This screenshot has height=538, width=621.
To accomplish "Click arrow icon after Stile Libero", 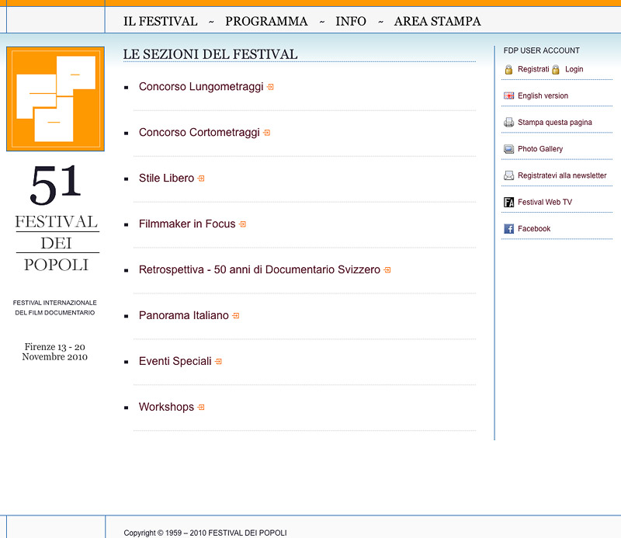I will pos(201,179).
